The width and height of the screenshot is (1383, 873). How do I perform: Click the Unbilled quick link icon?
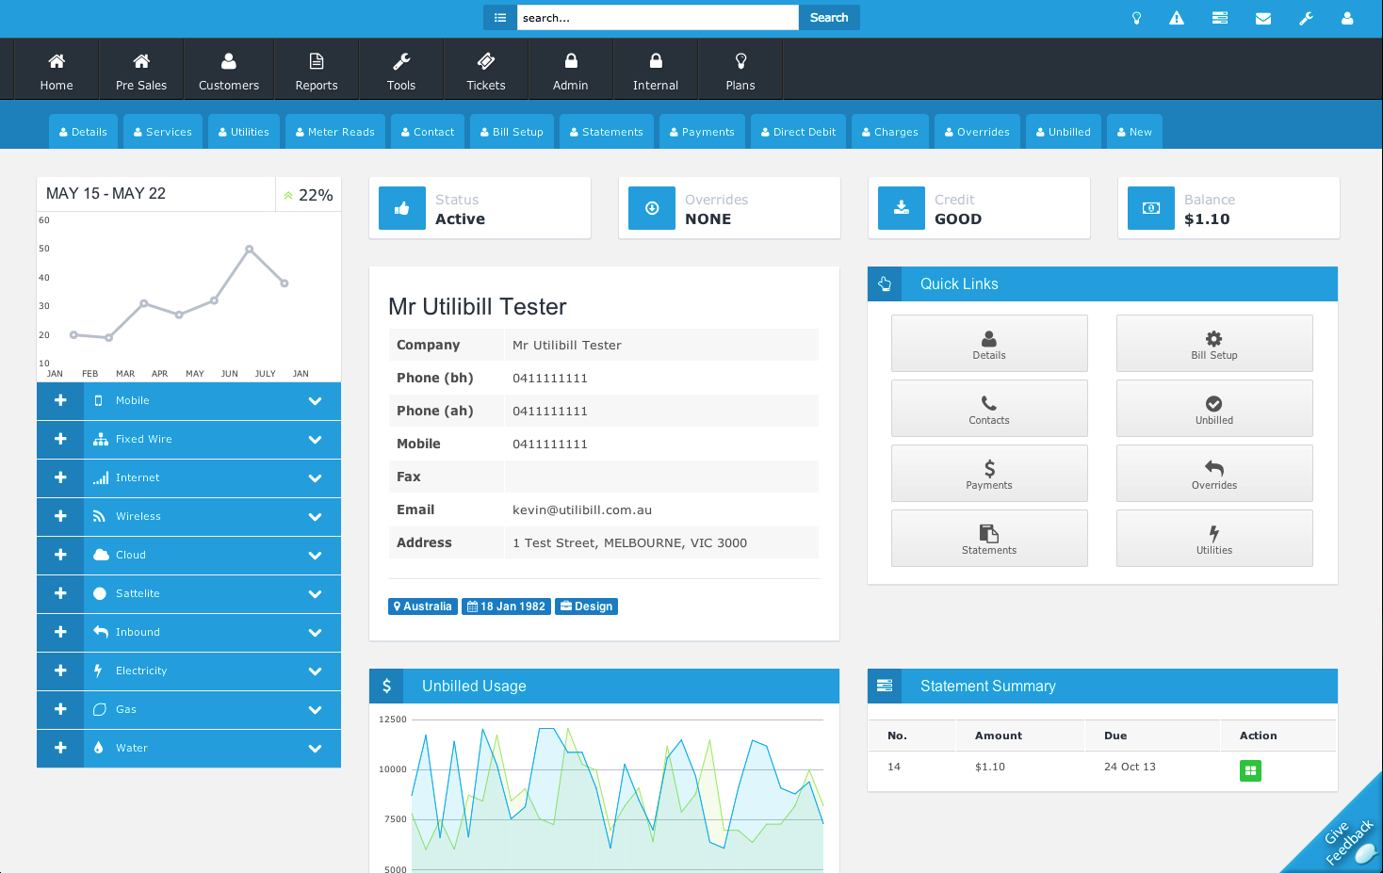[1213, 408]
